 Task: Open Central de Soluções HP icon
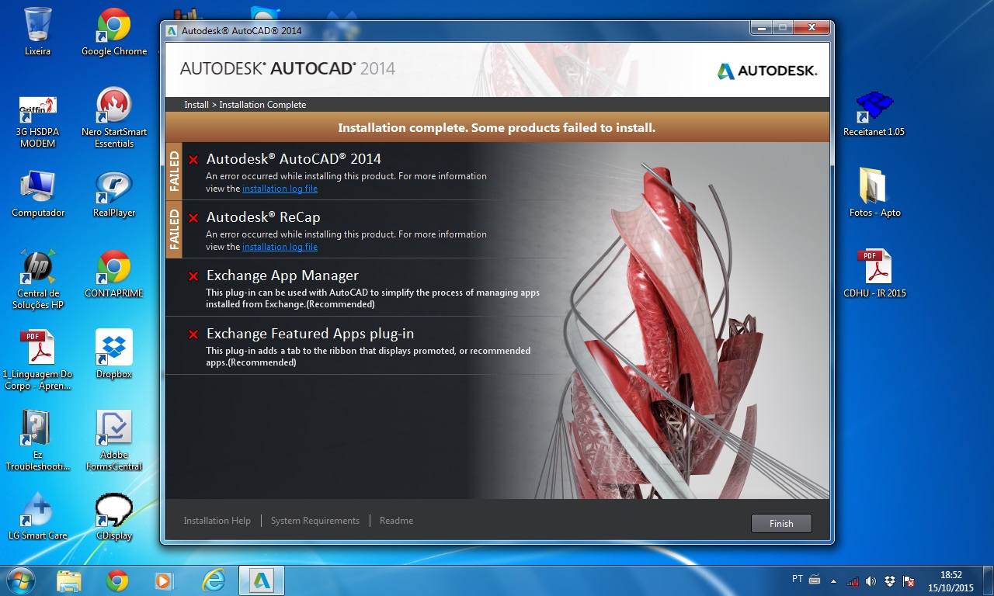click(38, 279)
